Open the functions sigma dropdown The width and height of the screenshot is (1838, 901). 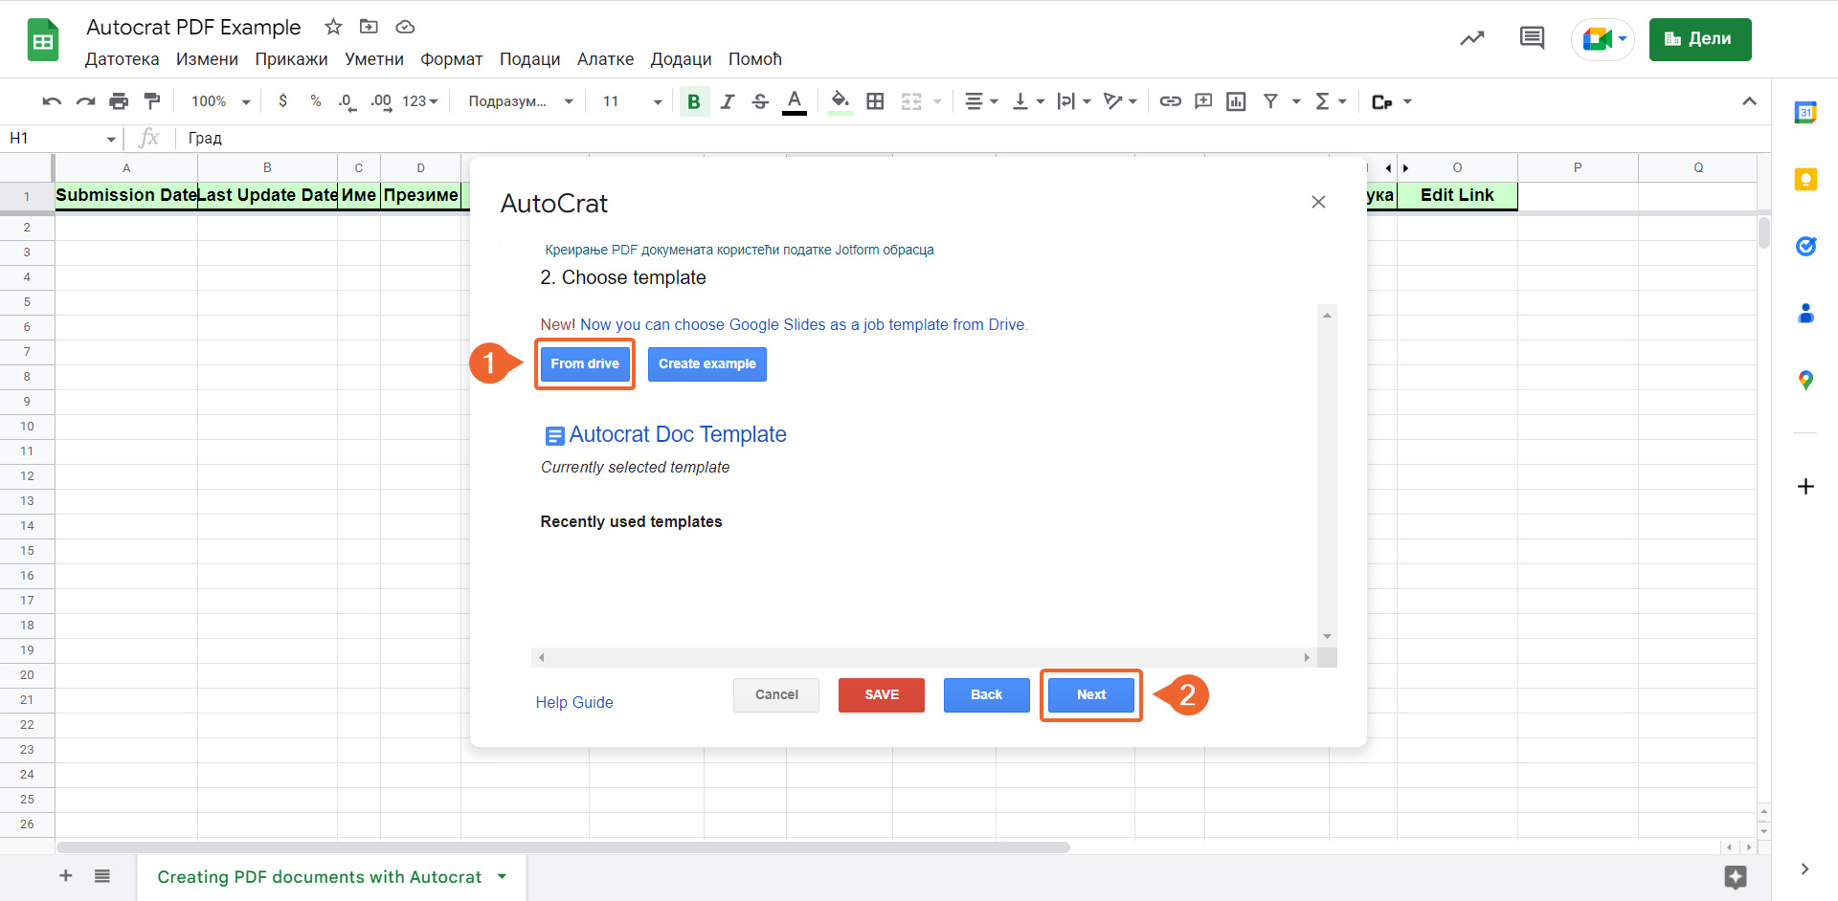1330,101
